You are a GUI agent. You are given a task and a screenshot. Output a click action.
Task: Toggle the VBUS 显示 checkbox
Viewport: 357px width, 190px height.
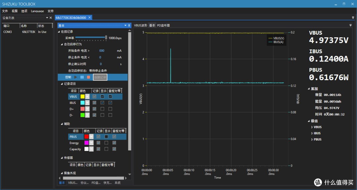point(102,97)
